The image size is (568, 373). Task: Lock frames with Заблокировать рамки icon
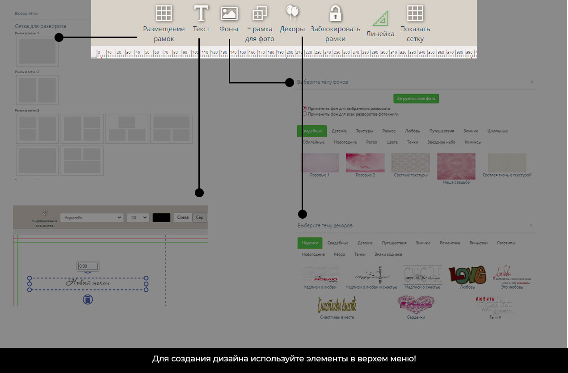335,13
